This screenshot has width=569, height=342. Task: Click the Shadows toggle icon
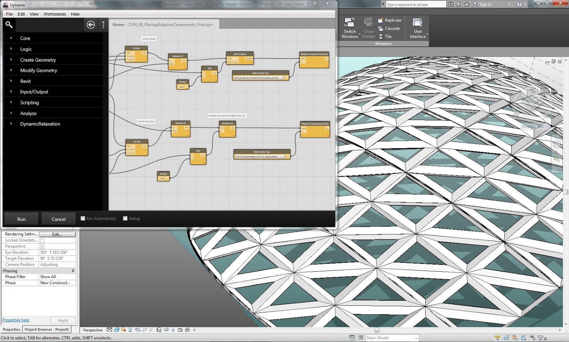click(131, 330)
